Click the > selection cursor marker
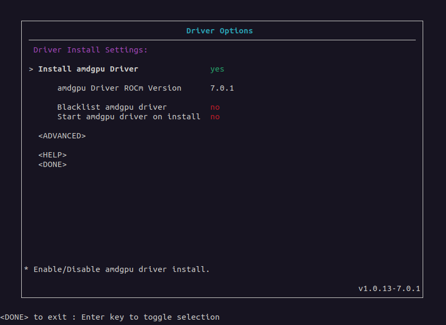 click(31, 69)
